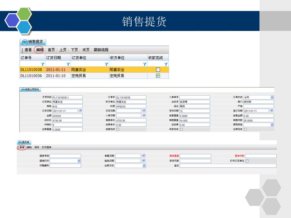
Task: Click the 业务员 field
Action: click(194, 102)
